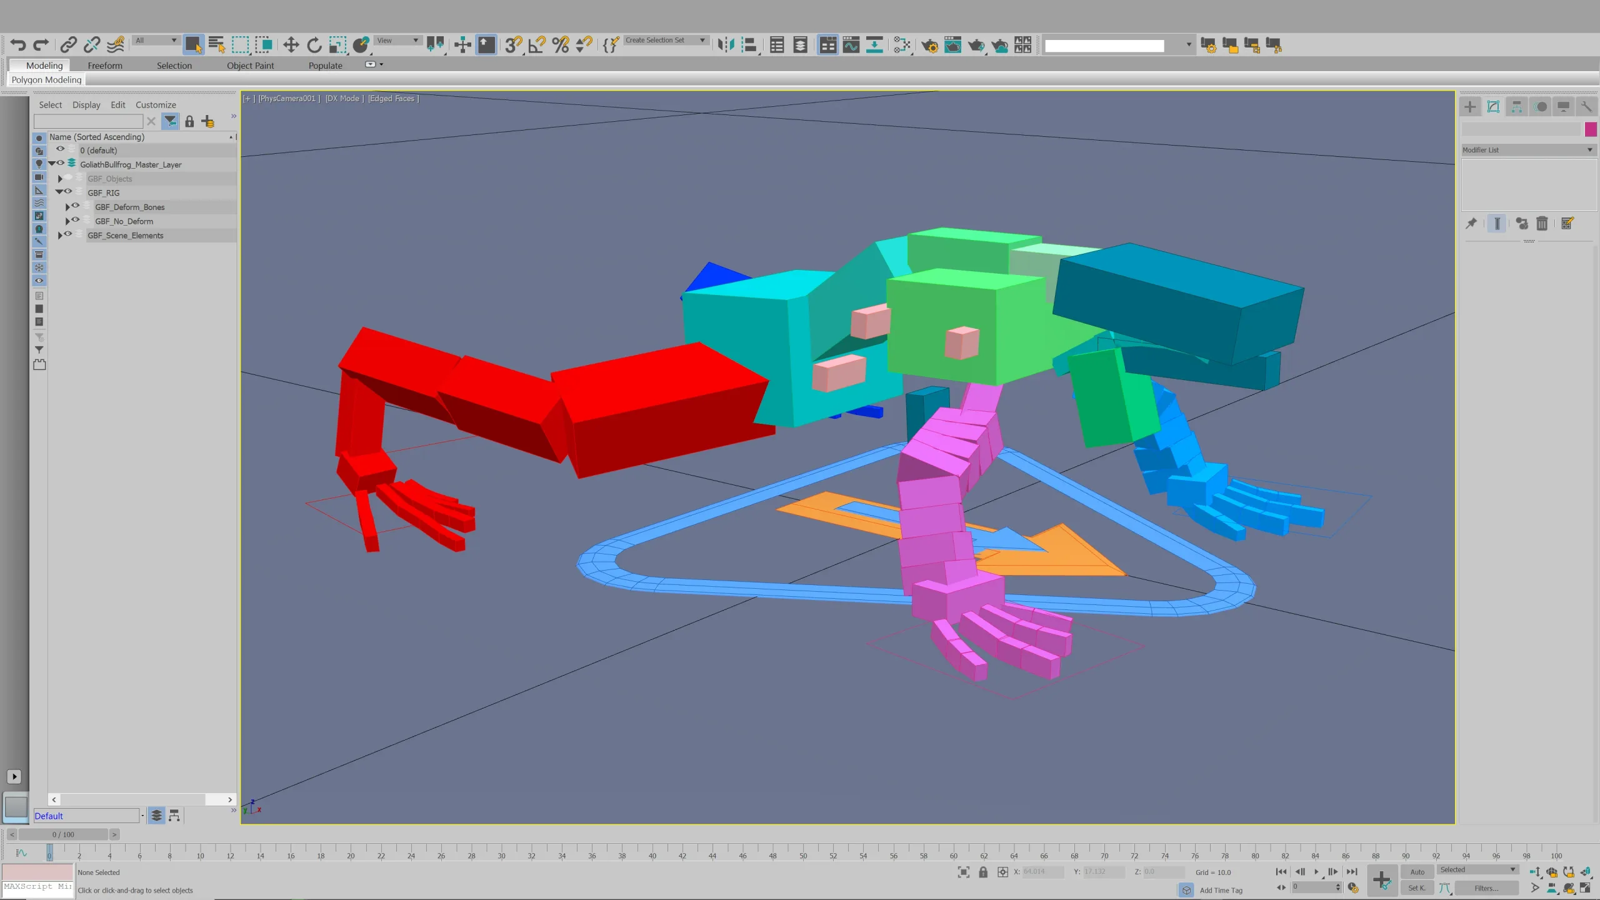This screenshot has height=900, width=1600.
Task: Open Render Setup teapot icon
Action: (929, 45)
